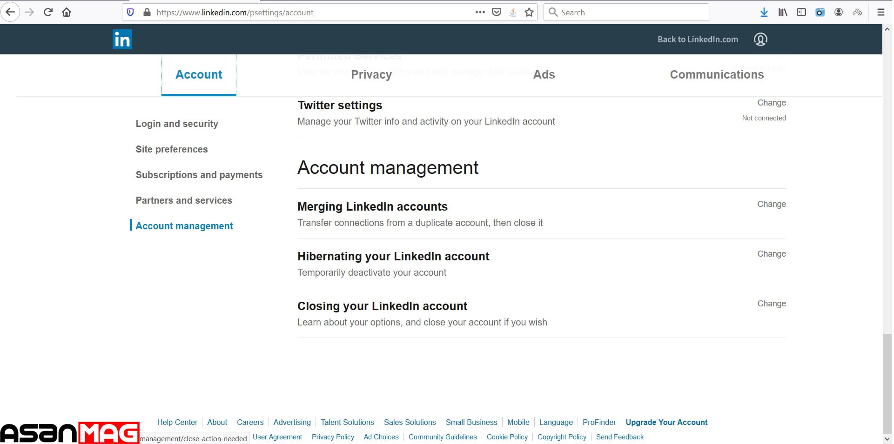
Task: Bookmark this page with star icon
Action: click(x=529, y=13)
